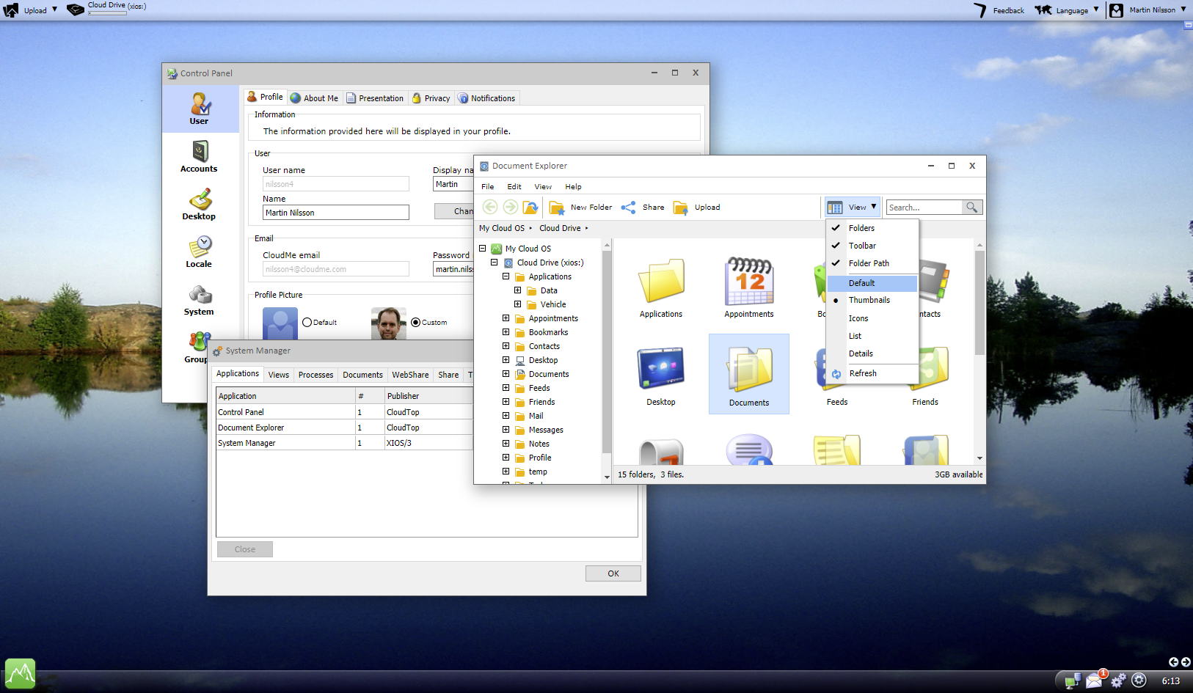This screenshot has height=693, width=1193.
Task: Select Icons view mode in View menu
Action: [x=872, y=318]
